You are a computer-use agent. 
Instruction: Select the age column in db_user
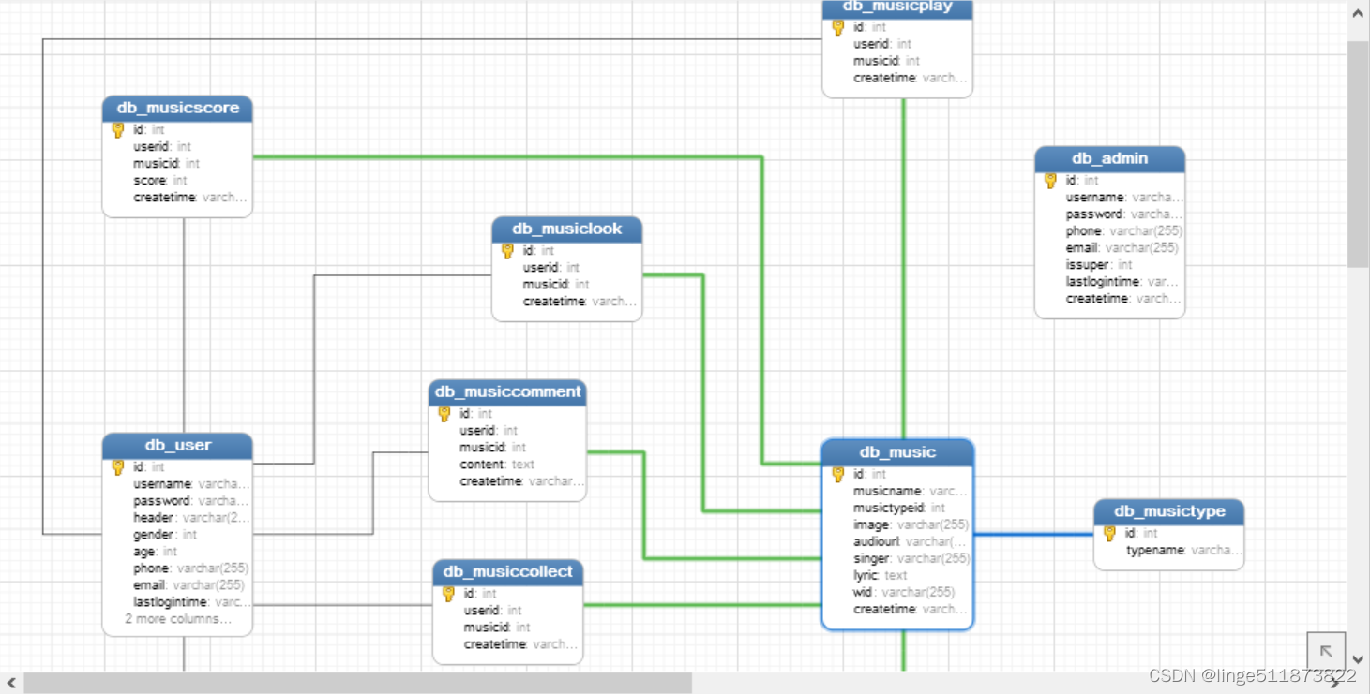(155, 552)
